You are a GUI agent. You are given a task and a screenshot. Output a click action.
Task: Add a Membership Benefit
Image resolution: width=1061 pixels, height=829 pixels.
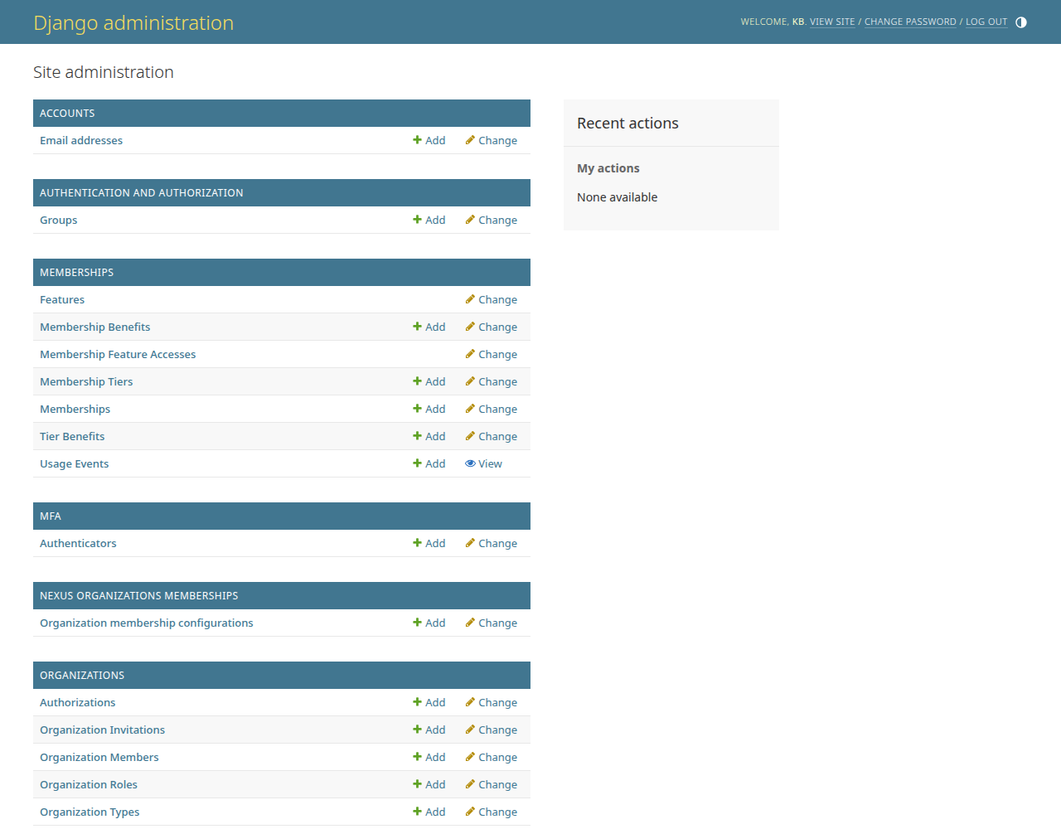[x=429, y=327]
